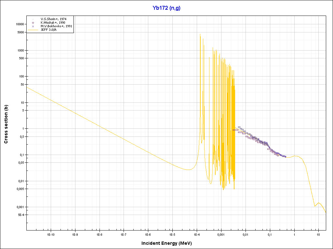Click the plus marker beside K.Wisshak+, 1990
Screen dimensions: 333x249
point(33,23)
